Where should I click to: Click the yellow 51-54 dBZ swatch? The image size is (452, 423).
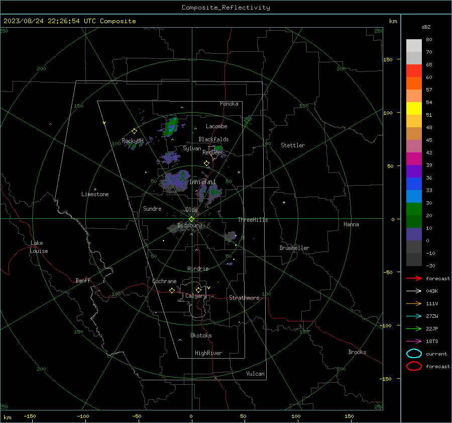pyautogui.click(x=414, y=108)
